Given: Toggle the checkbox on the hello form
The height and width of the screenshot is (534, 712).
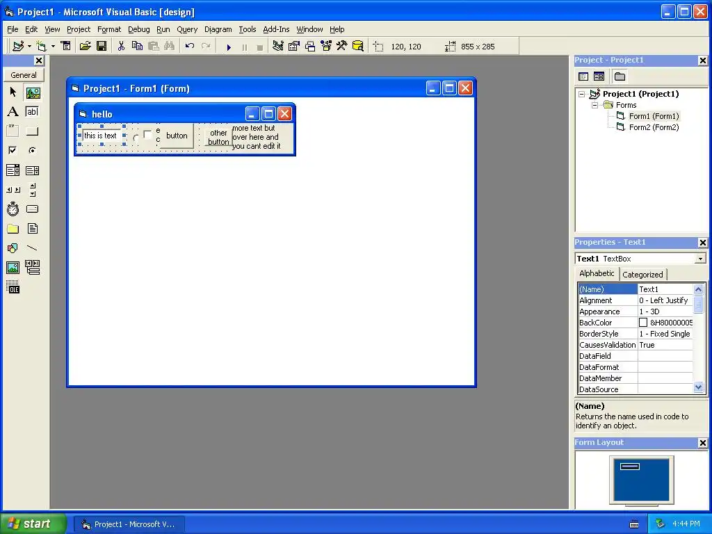Looking at the screenshot, I should pos(147,135).
